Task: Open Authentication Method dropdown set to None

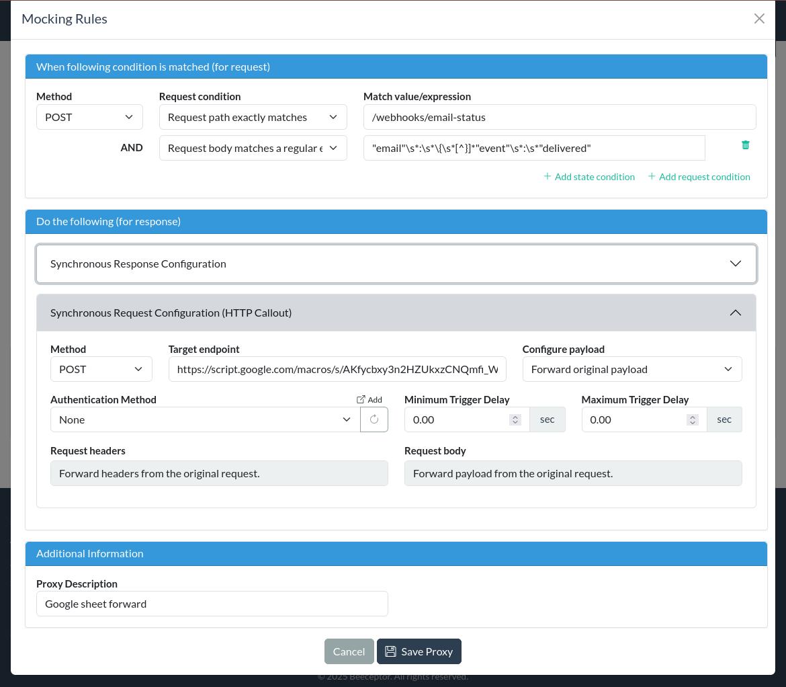Action: pos(205,419)
